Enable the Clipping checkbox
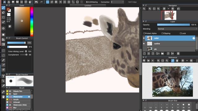198x111 pixels. (162, 33)
